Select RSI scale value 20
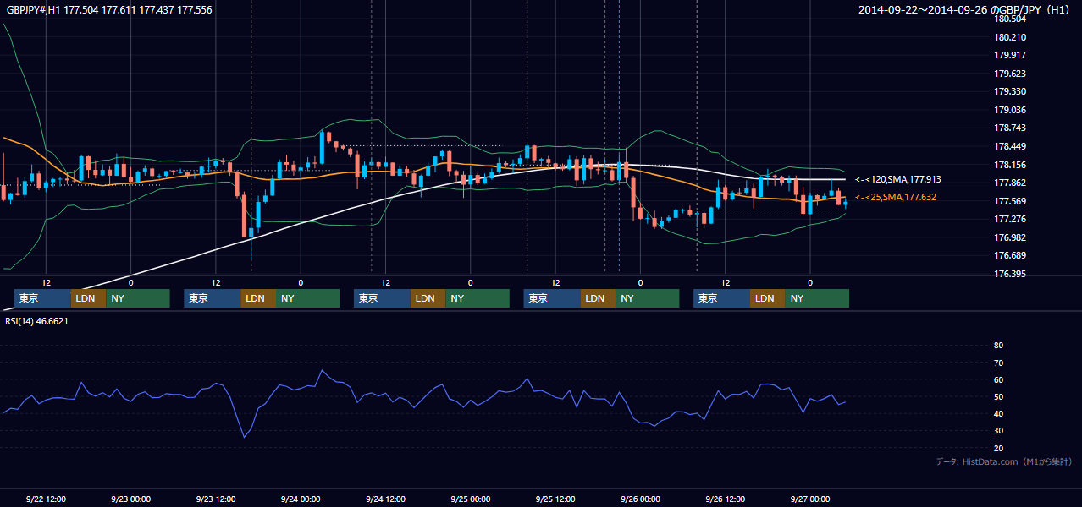This screenshot has width=1082, height=507. pos(999,448)
